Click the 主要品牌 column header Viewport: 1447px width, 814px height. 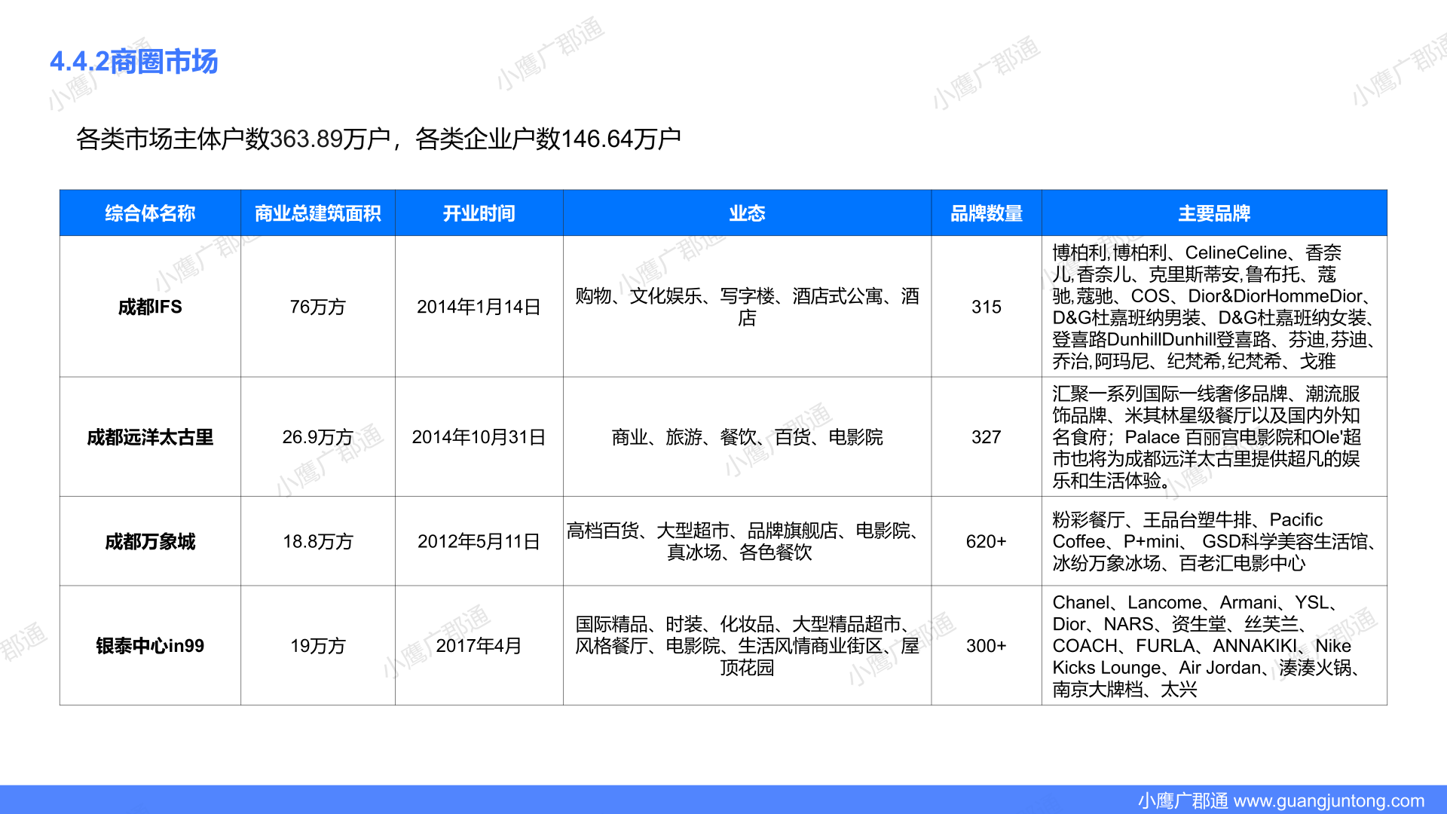tap(1213, 213)
